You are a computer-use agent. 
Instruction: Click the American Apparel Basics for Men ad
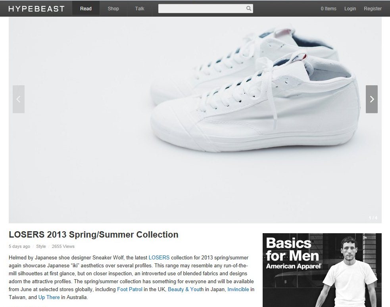(322, 270)
